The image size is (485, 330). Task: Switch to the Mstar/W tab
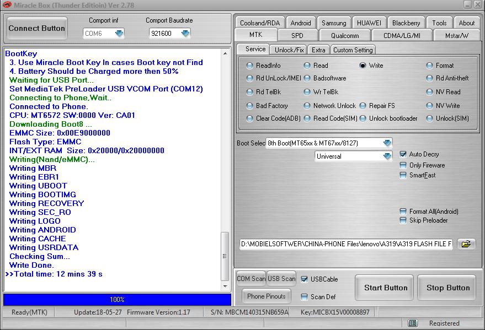(x=456, y=35)
